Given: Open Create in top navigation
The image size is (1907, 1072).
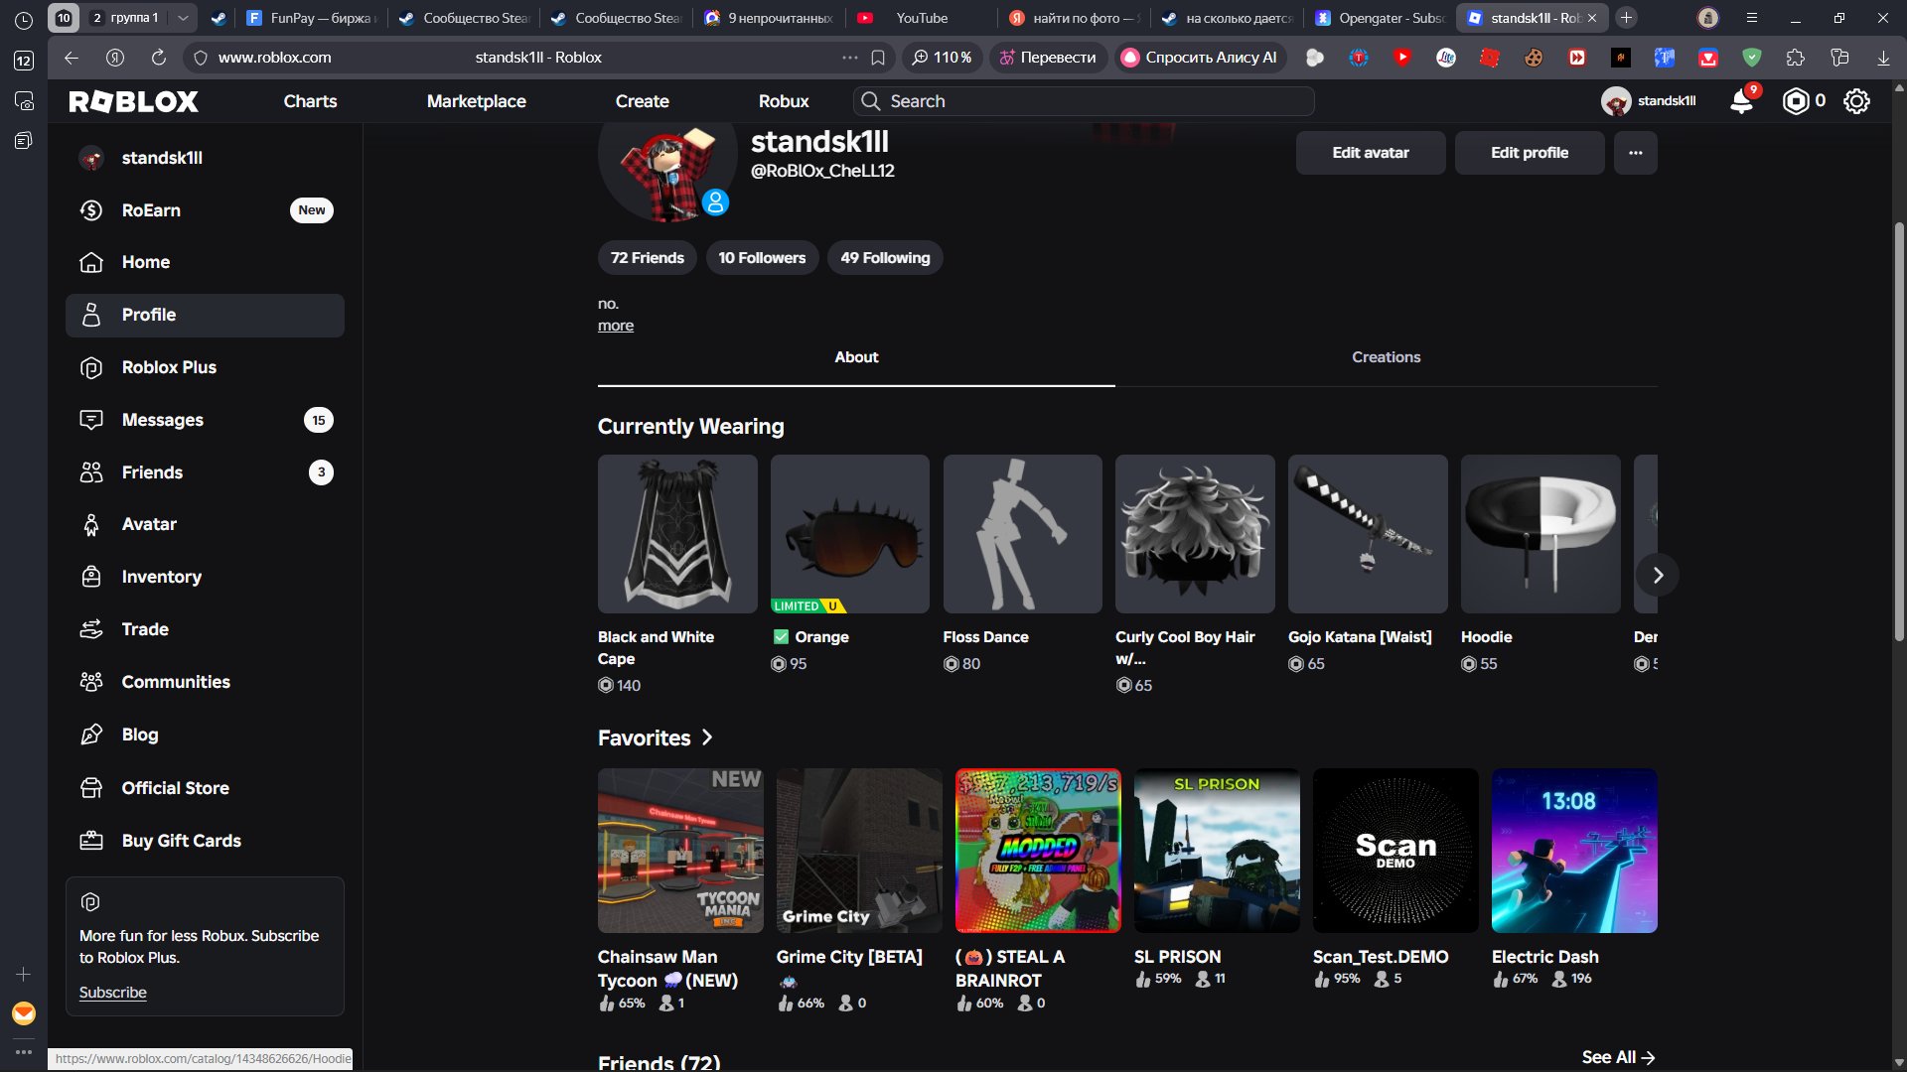Looking at the screenshot, I should pyautogui.click(x=643, y=101).
